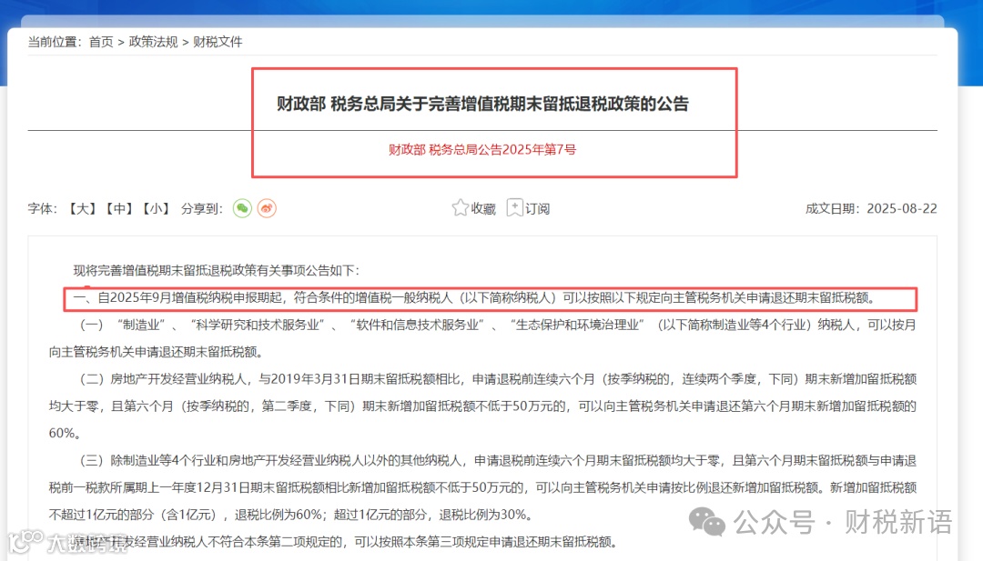Click the 公众号·财税新语 speech bubble icon
This screenshot has height=561, width=983.
[x=707, y=520]
